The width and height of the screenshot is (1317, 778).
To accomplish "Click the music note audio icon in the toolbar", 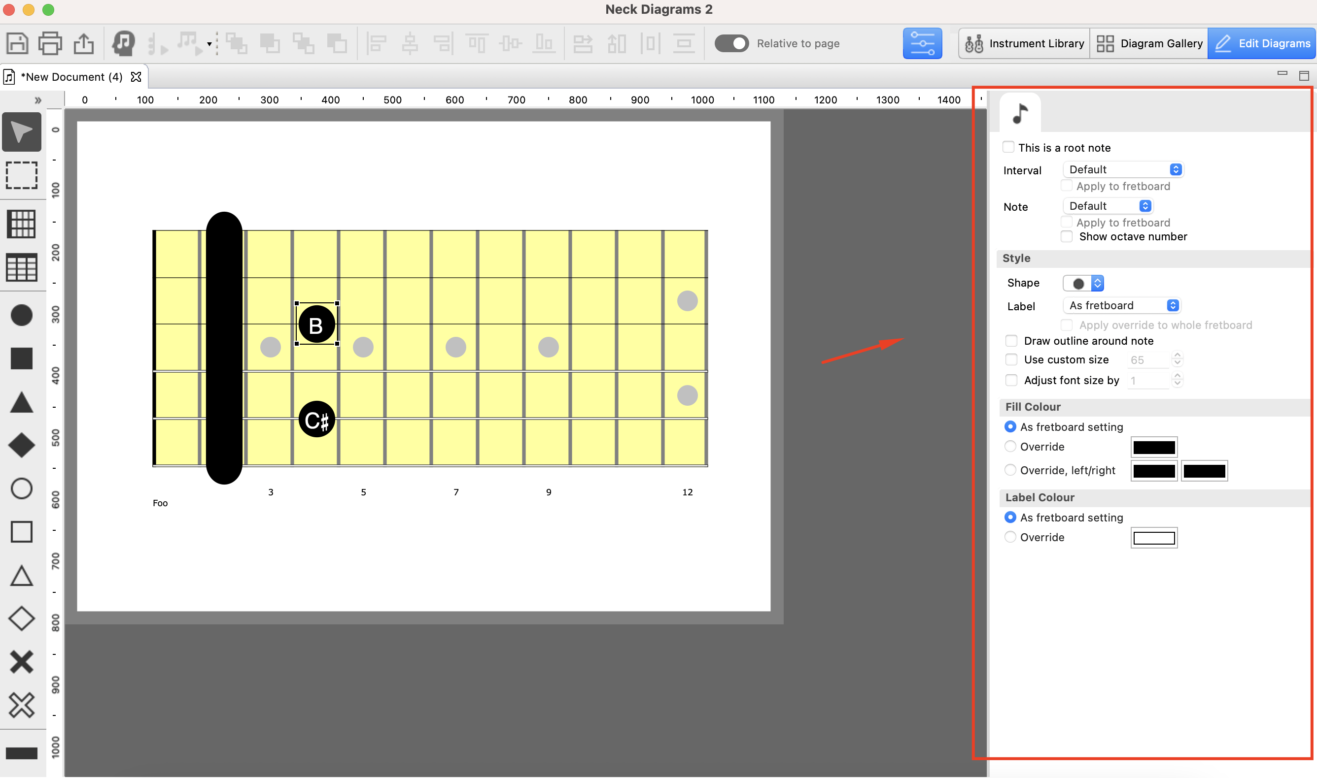I will tap(123, 43).
